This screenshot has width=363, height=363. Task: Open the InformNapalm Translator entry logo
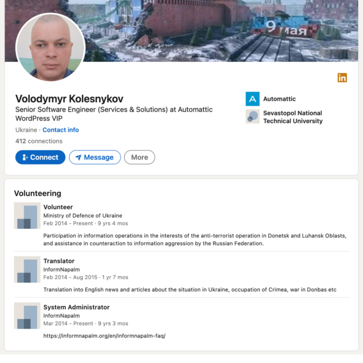coord(27,269)
